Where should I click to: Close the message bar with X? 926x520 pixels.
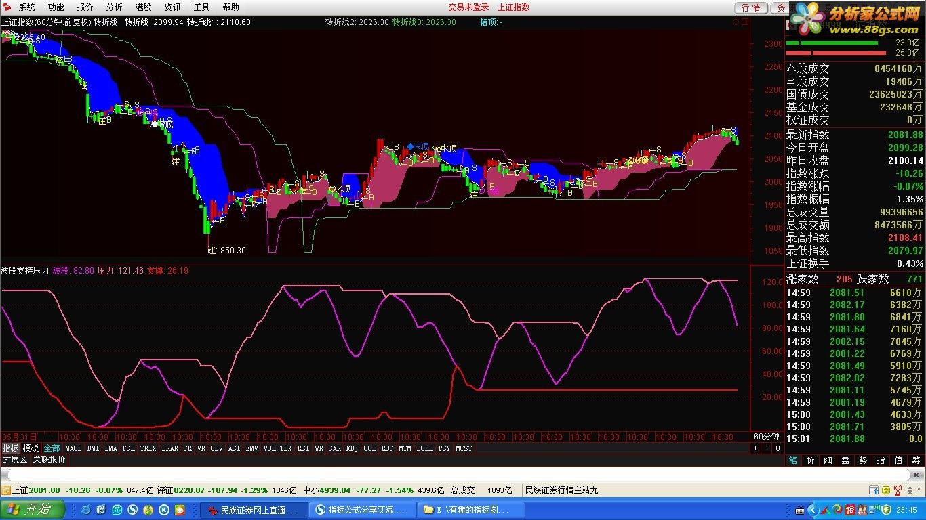point(917,475)
